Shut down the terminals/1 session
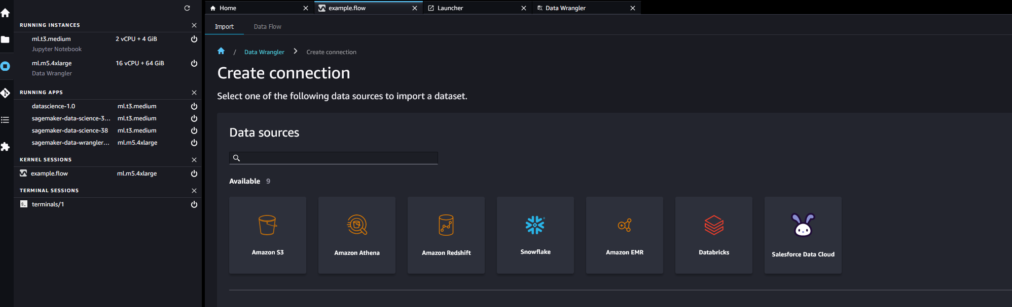The height and width of the screenshot is (307, 1012). 194,204
